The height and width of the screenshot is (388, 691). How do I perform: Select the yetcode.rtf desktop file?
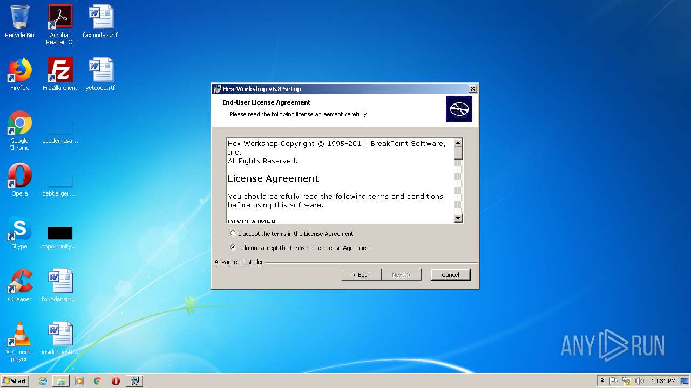coord(100,74)
